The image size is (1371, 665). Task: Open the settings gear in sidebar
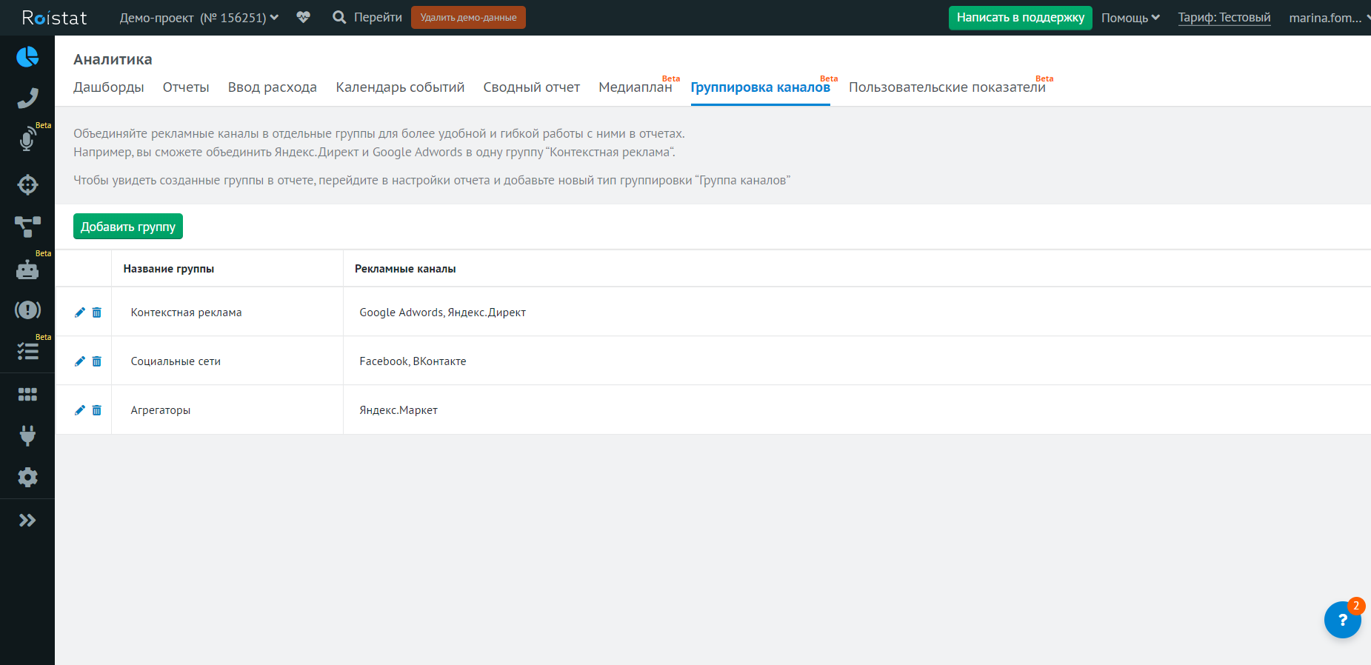click(27, 478)
